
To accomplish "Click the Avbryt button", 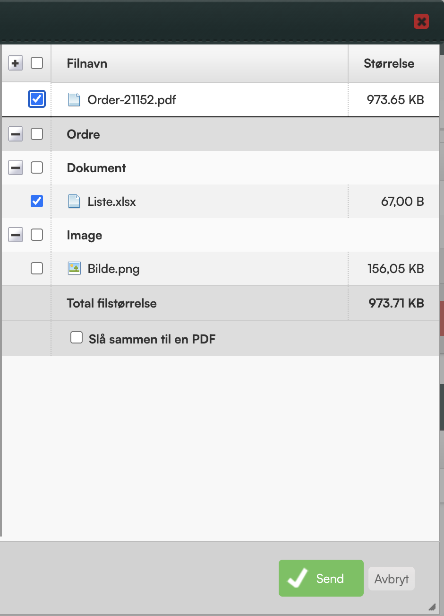I will 391,579.
